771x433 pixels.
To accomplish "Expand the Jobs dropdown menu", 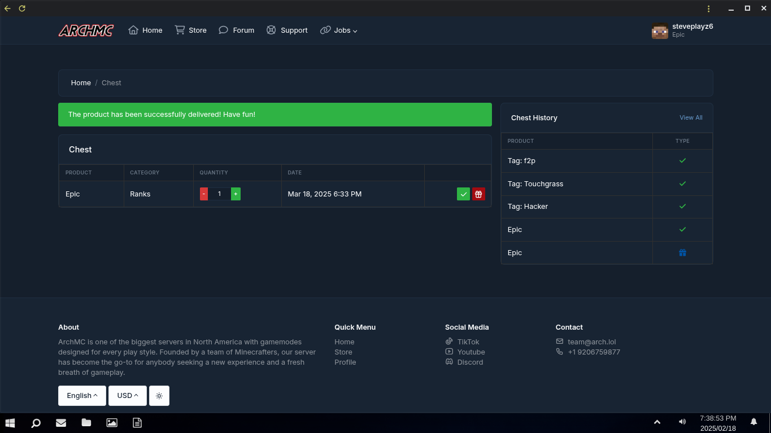I will 339,30.
